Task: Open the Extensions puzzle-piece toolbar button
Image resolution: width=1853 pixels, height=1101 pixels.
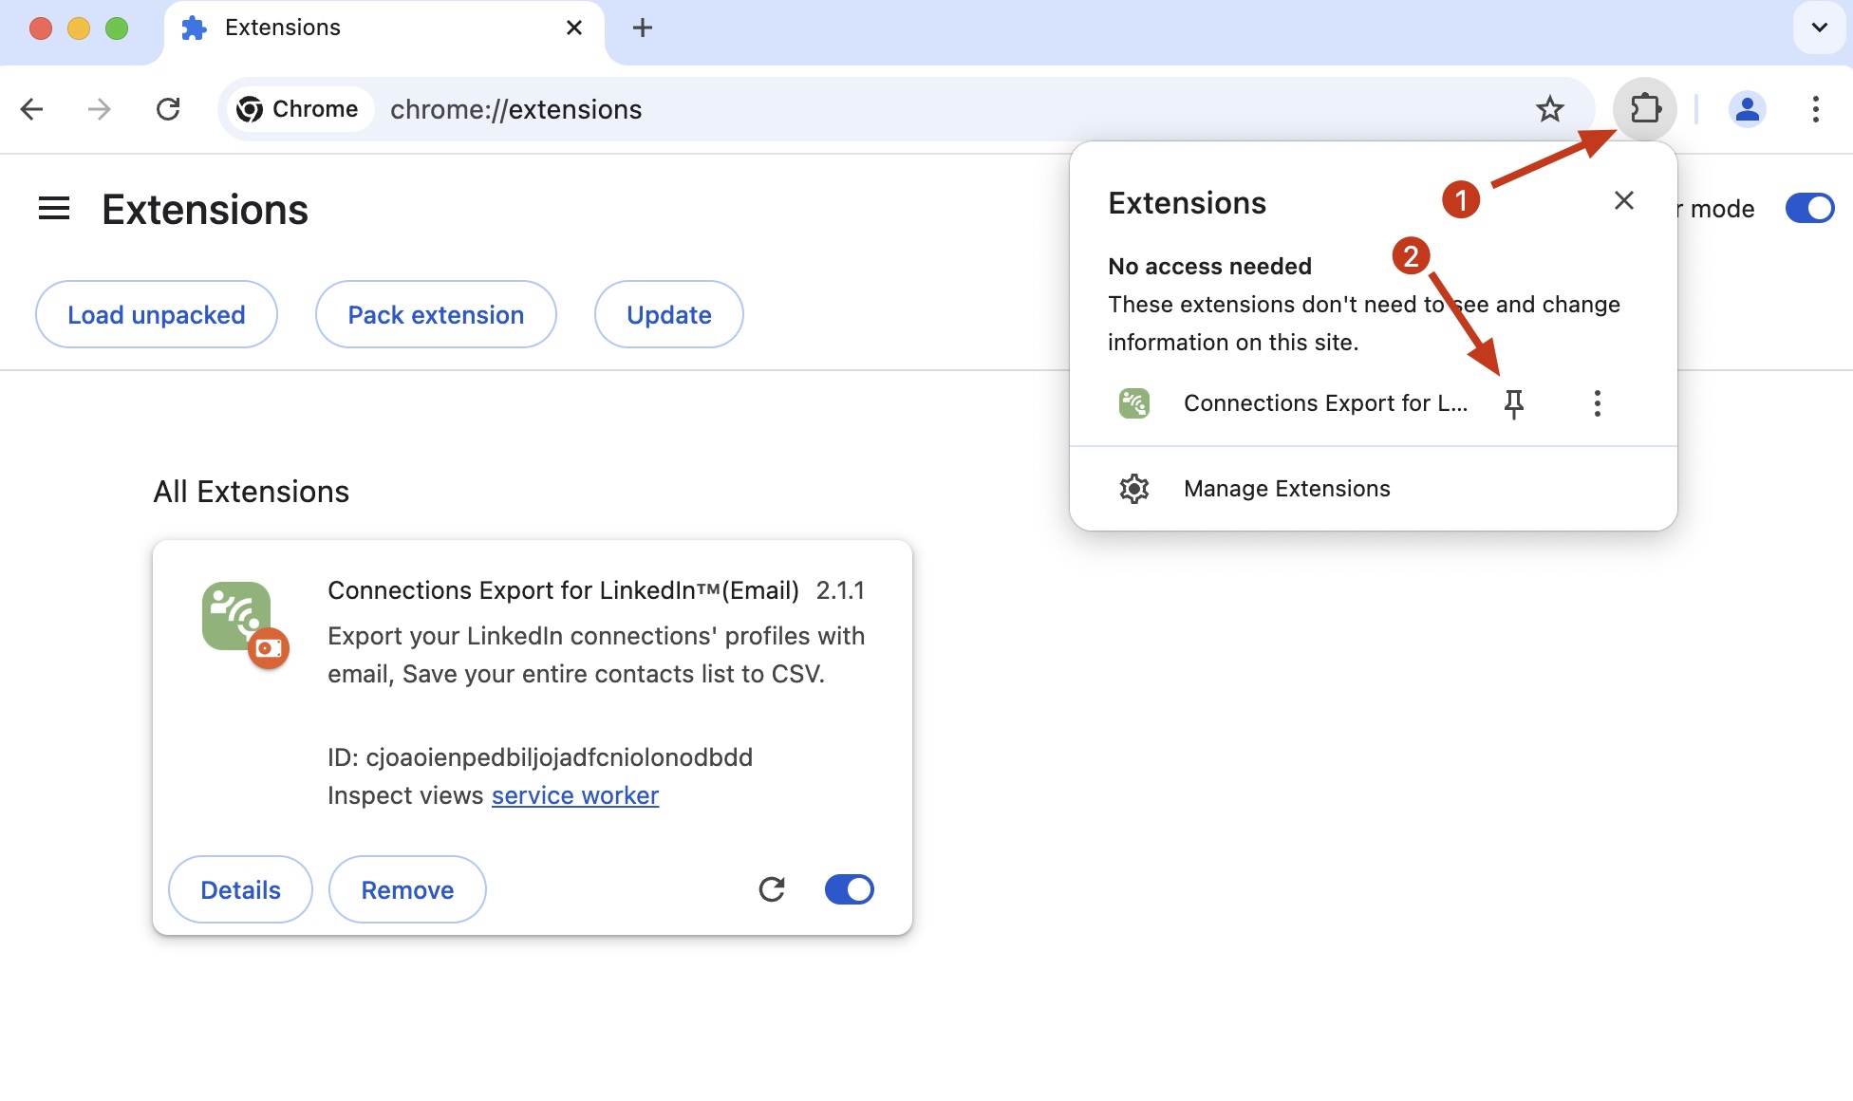Action: coord(1645,109)
